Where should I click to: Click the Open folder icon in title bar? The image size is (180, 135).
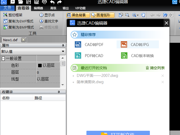pyautogui.click(x=21, y=2)
